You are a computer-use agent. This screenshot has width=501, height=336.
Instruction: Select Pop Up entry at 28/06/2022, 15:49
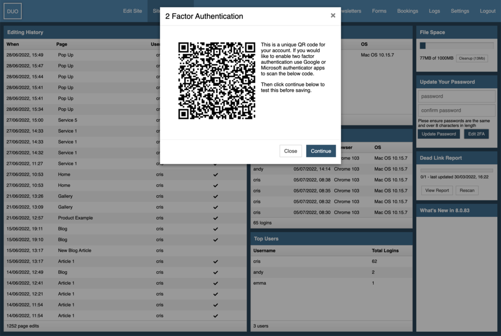click(x=66, y=55)
